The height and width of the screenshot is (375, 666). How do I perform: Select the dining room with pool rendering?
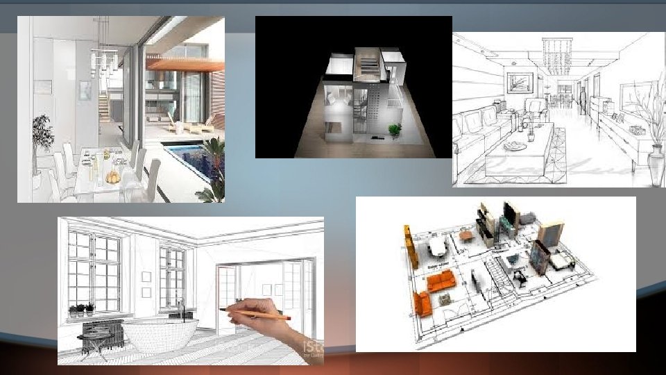click(x=121, y=109)
